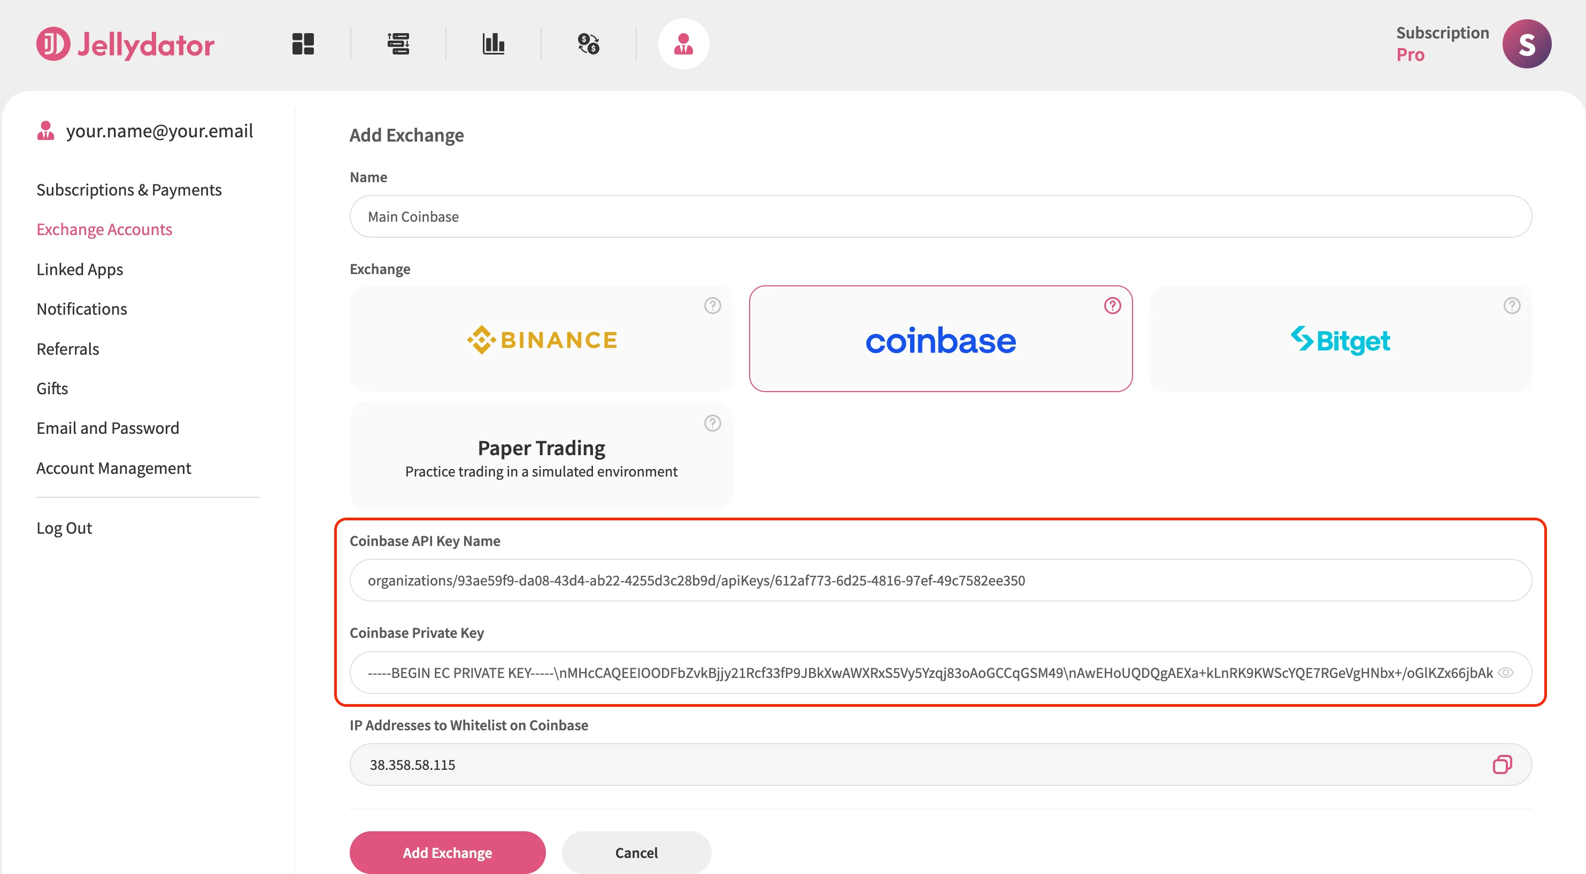Image resolution: width=1586 pixels, height=874 pixels.
Task: Open Notifications settings in sidebar
Action: click(82, 309)
